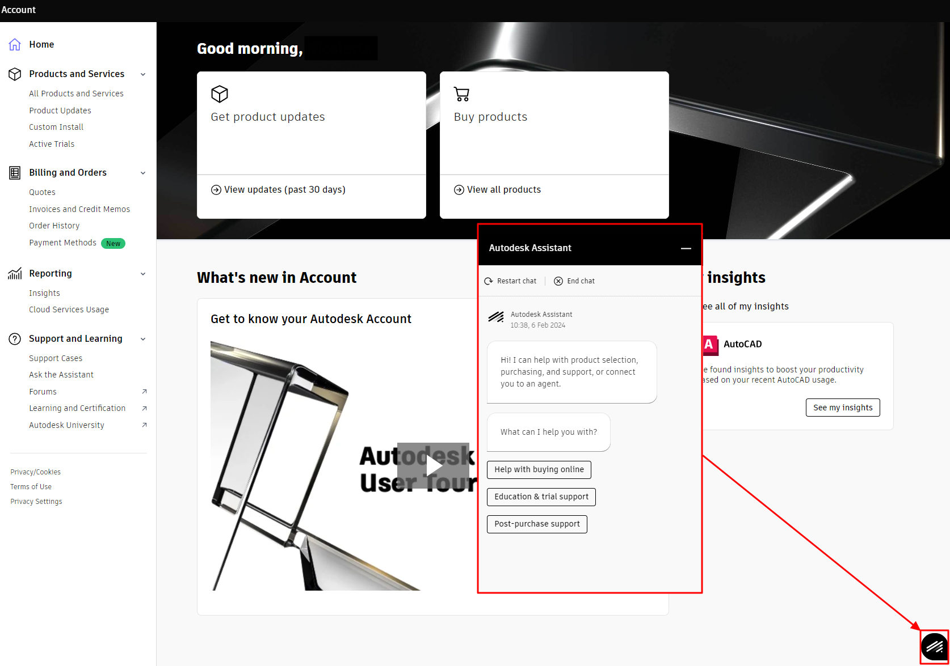Open Cloud Services Usage
The height and width of the screenshot is (666, 950).
(x=69, y=309)
